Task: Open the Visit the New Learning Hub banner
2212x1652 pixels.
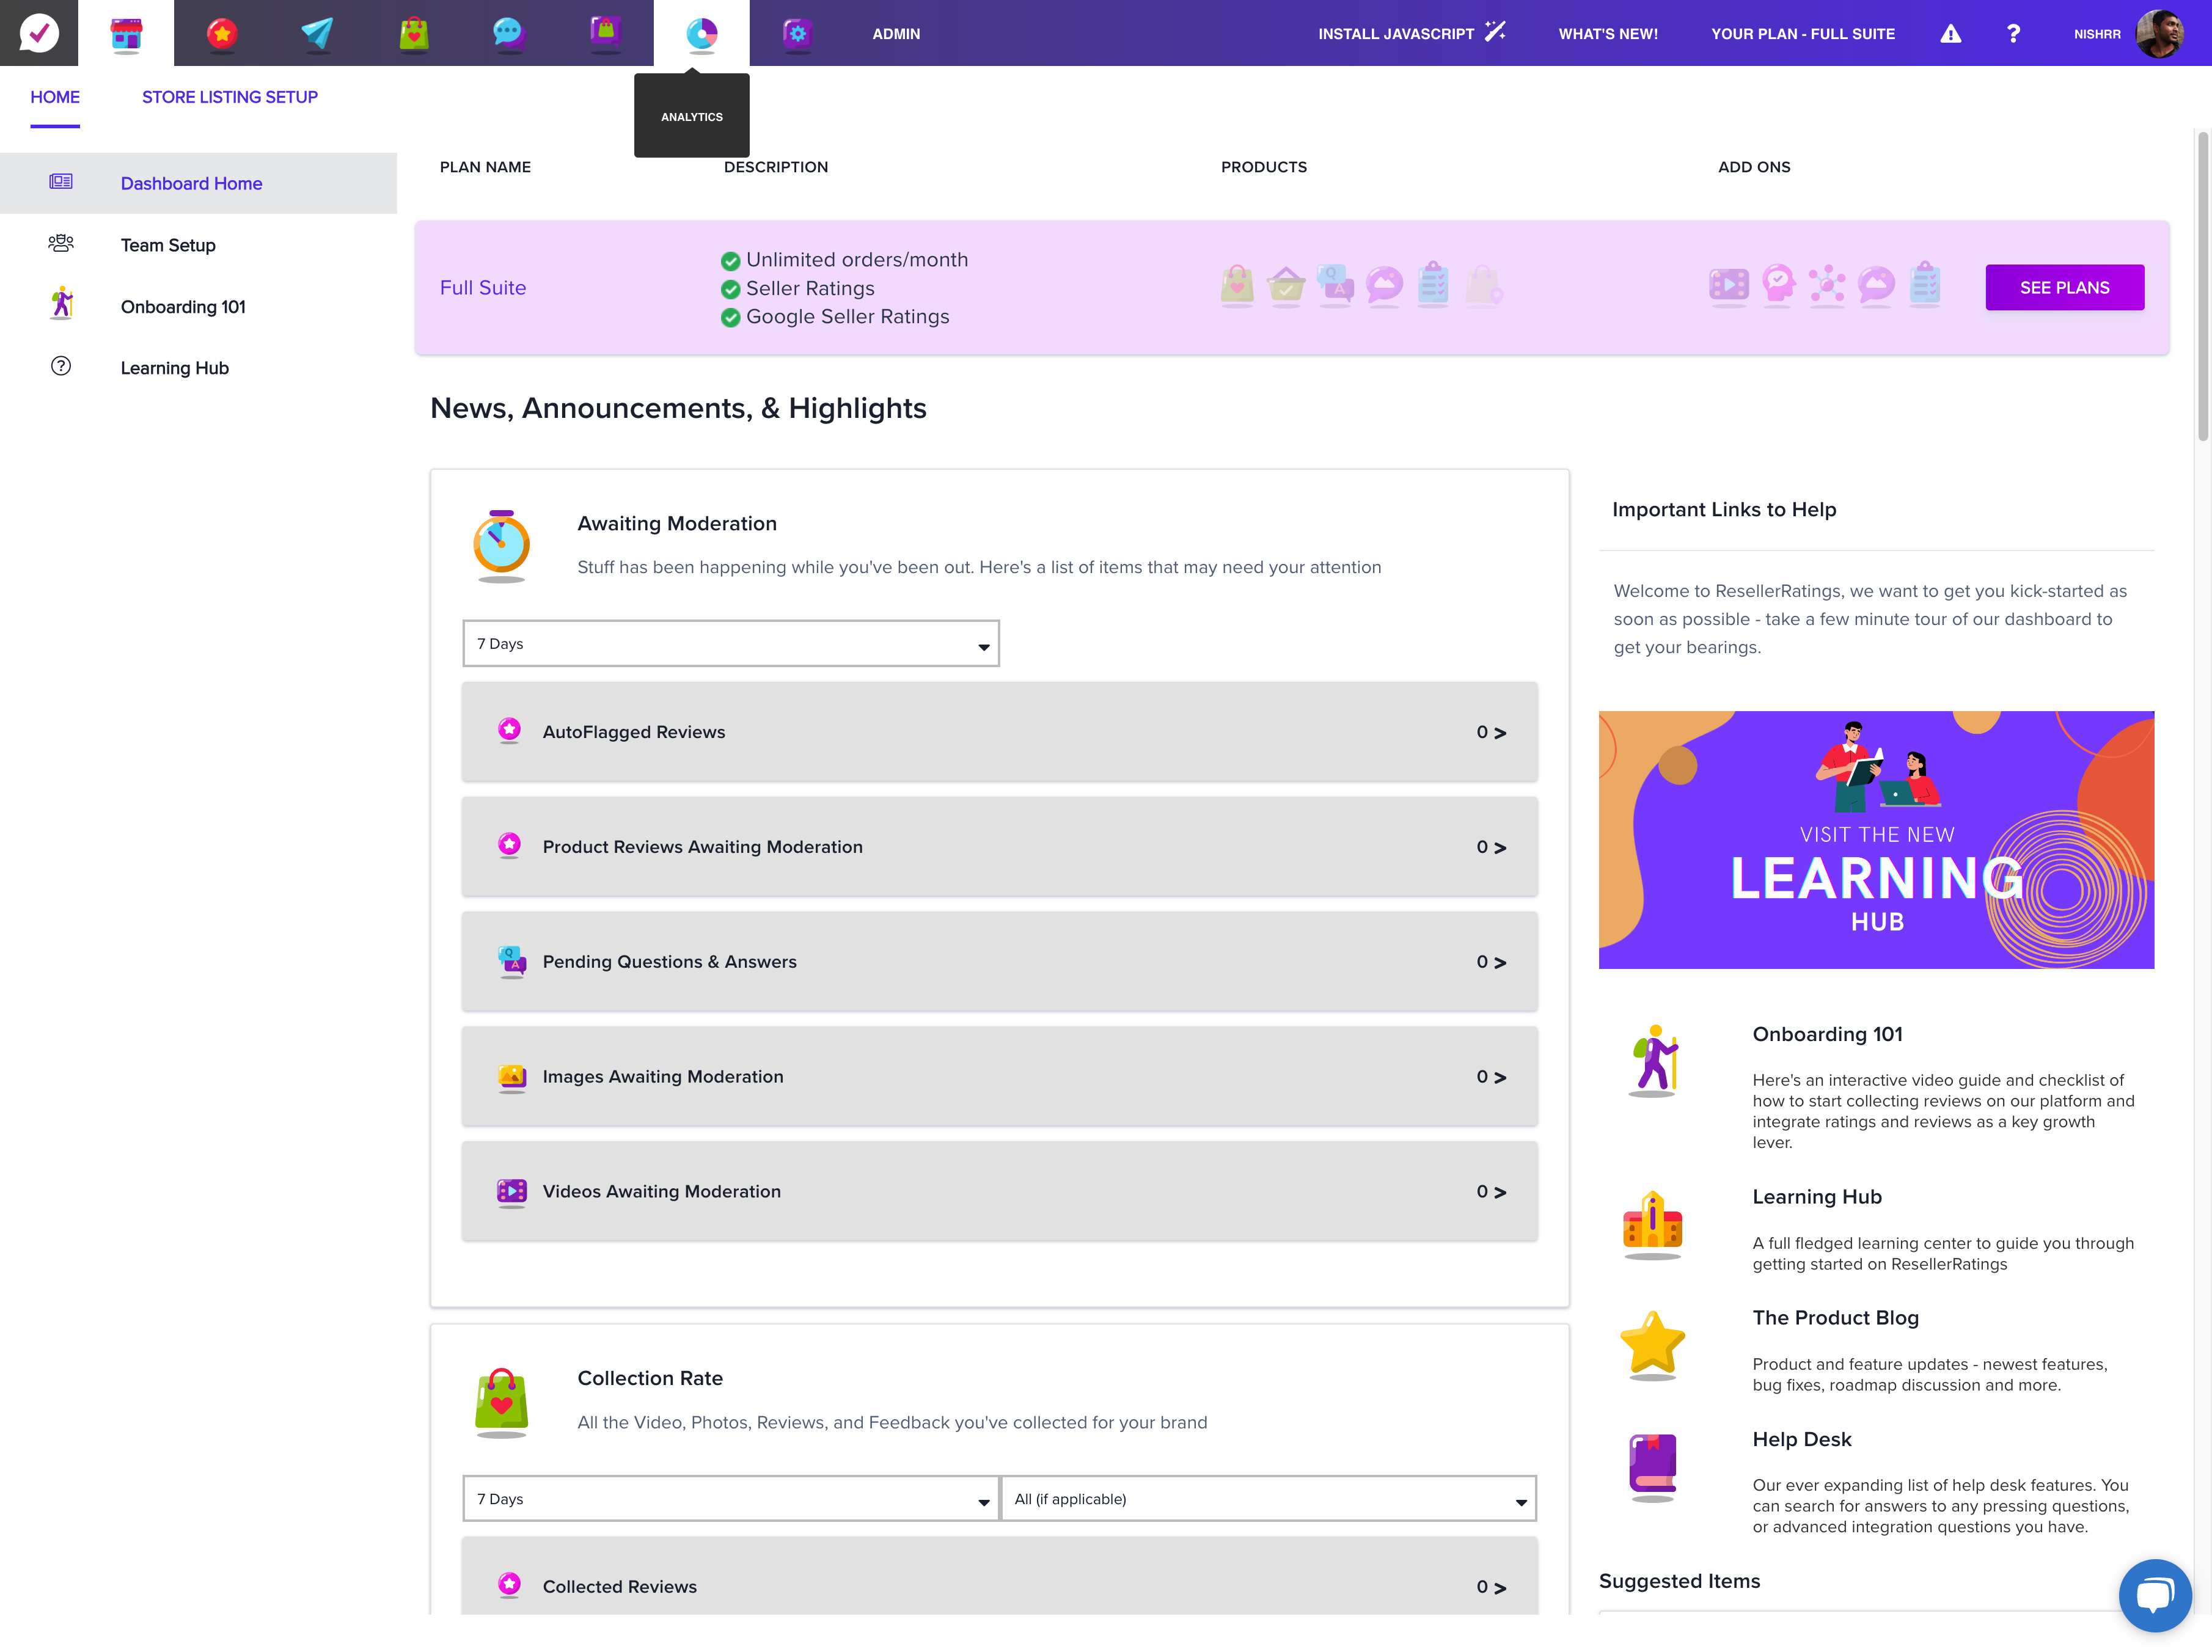Action: tap(1876, 840)
